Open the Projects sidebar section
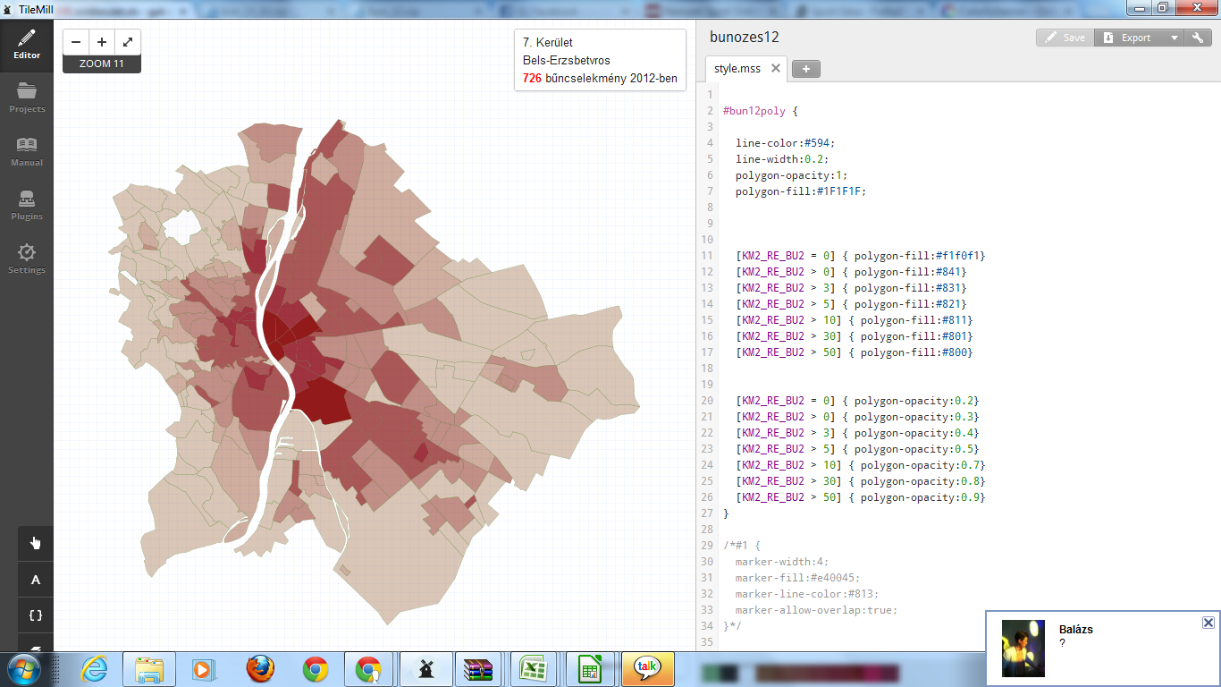This screenshot has height=687, width=1221. [x=27, y=98]
